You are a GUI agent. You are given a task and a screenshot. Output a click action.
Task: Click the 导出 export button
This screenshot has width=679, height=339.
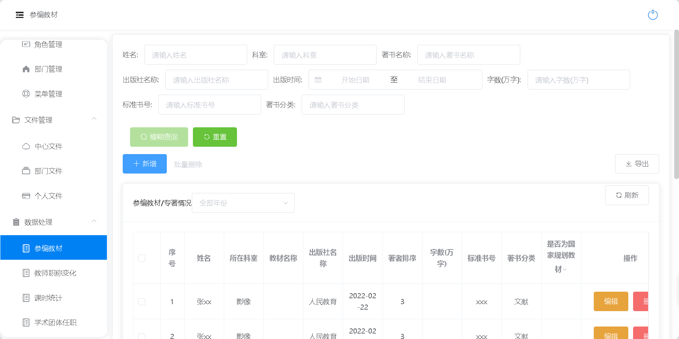pos(637,164)
